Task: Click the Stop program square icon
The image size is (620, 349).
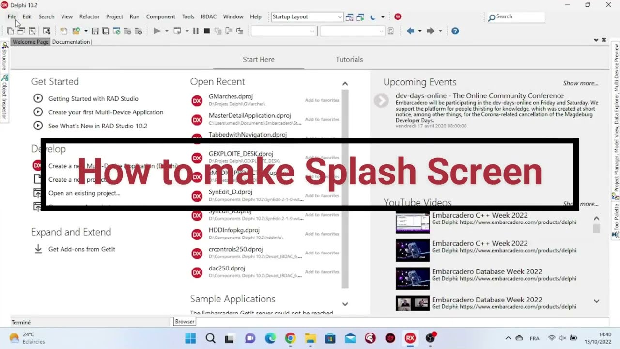Action: pyautogui.click(x=207, y=31)
